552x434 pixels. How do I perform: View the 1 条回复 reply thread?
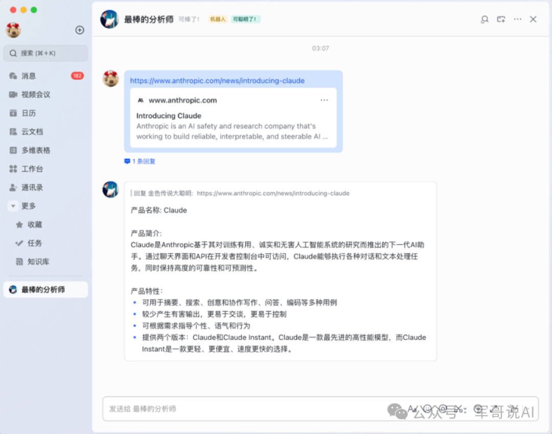click(140, 161)
